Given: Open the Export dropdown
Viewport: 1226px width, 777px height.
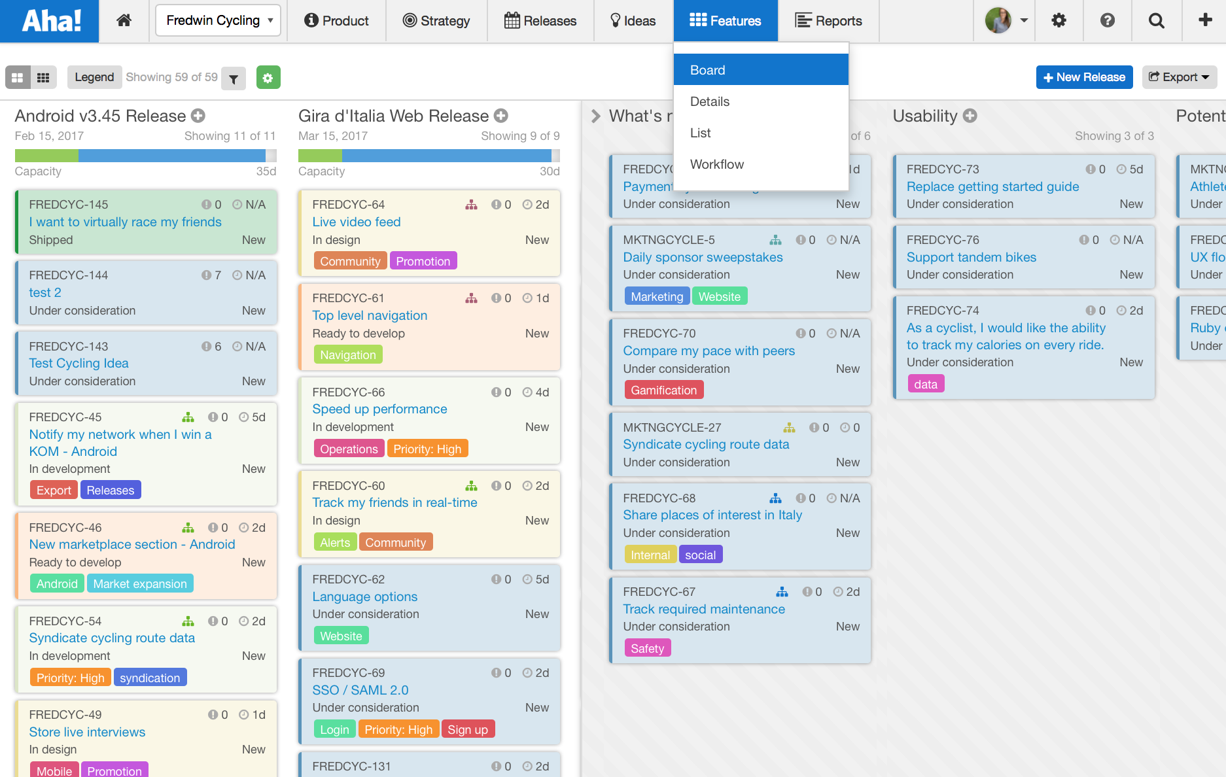Looking at the screenshot, I should tap(1179, 77).
